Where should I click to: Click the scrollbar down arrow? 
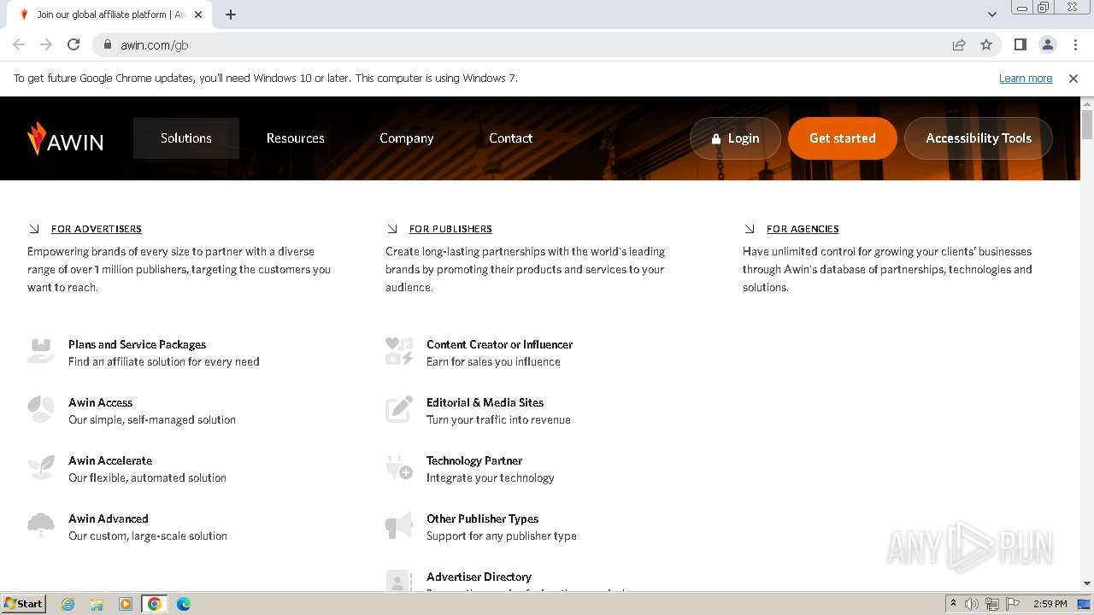1087,583
